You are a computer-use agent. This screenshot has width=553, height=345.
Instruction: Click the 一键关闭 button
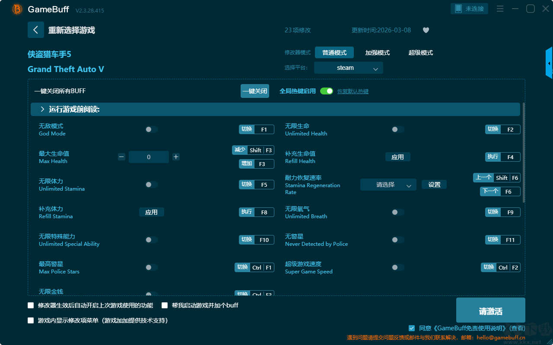click(x=255, y=91)
